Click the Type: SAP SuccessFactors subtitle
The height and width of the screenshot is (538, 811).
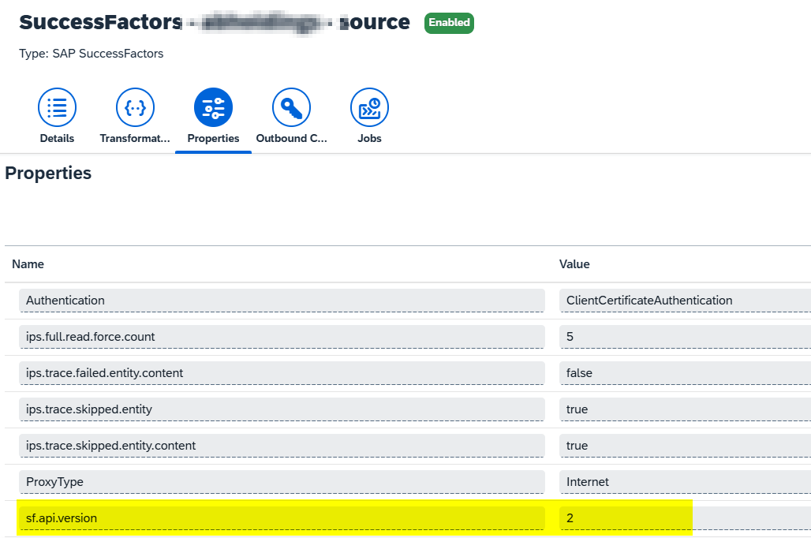pyautogui.click(x=91, y=54)
